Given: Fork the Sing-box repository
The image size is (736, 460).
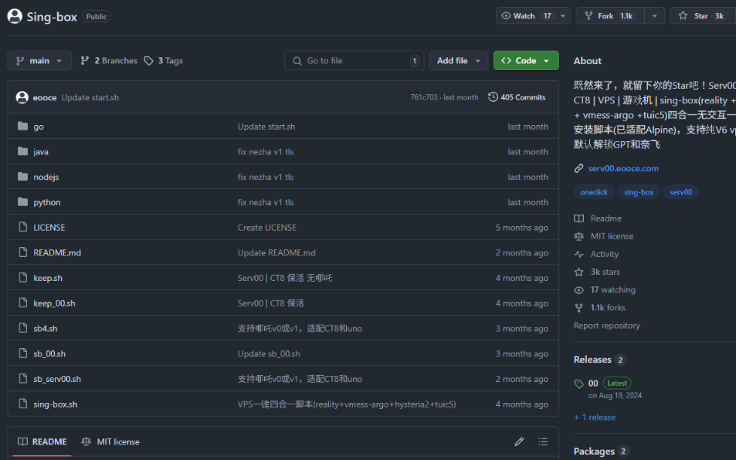Looking at the screenshot, I should click(x=610, y=16).
